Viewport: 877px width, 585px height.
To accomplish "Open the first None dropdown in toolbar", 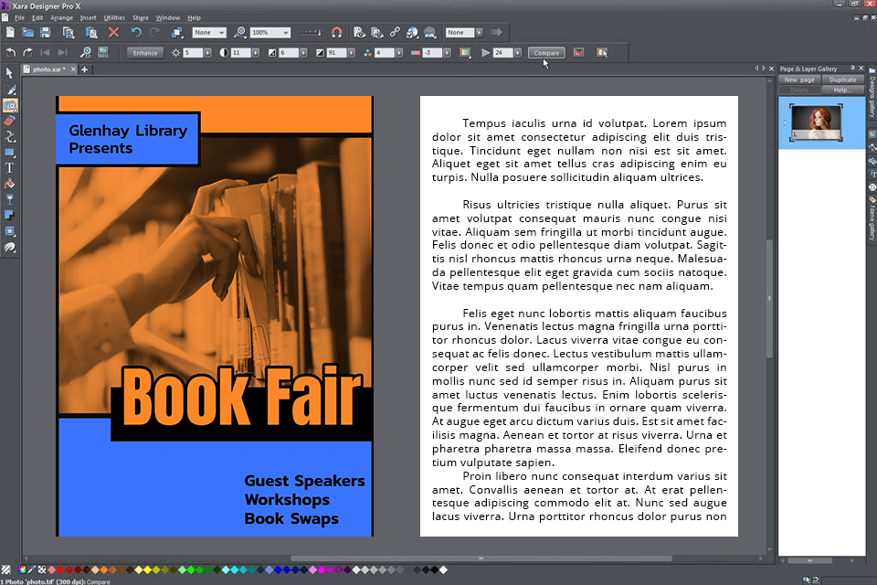I will 220,33.
